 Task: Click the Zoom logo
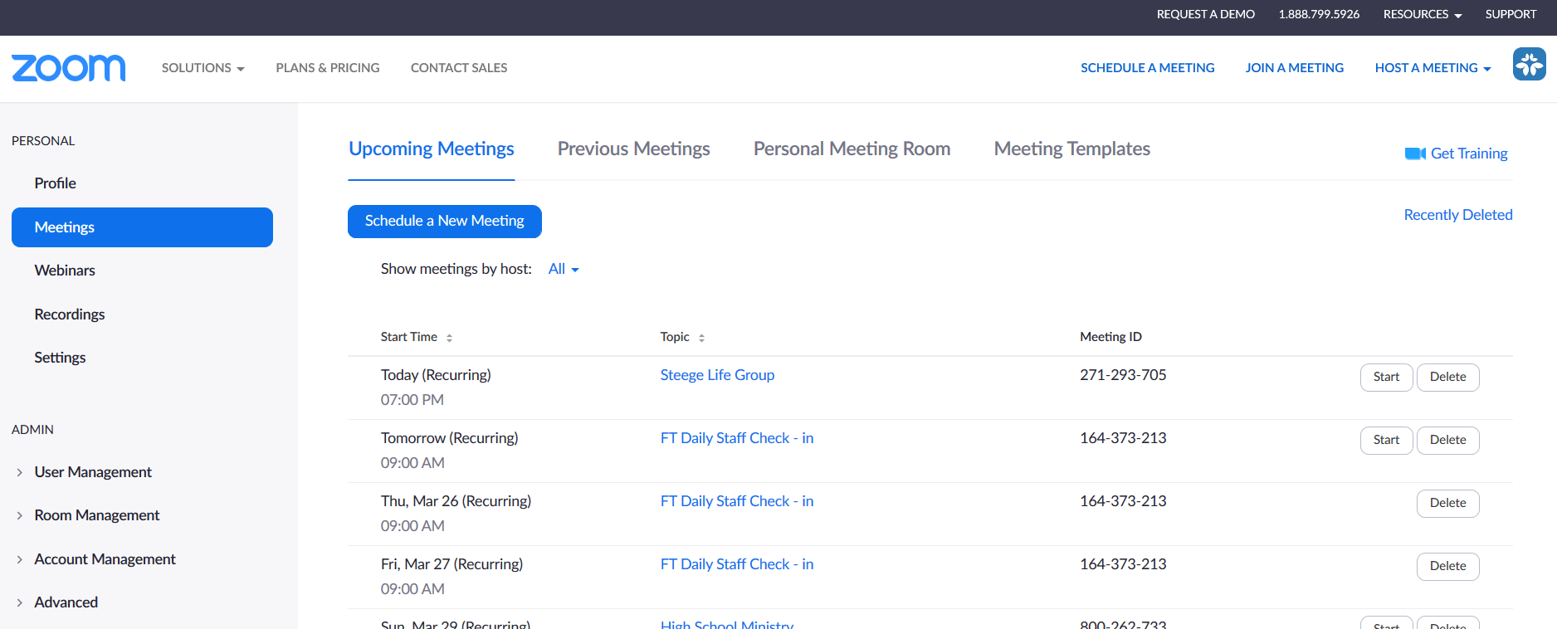(x=68, y=68)
